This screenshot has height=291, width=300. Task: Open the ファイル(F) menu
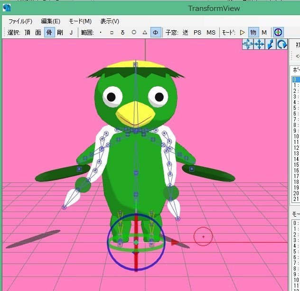pyautogui.click(x=20, y=21)
